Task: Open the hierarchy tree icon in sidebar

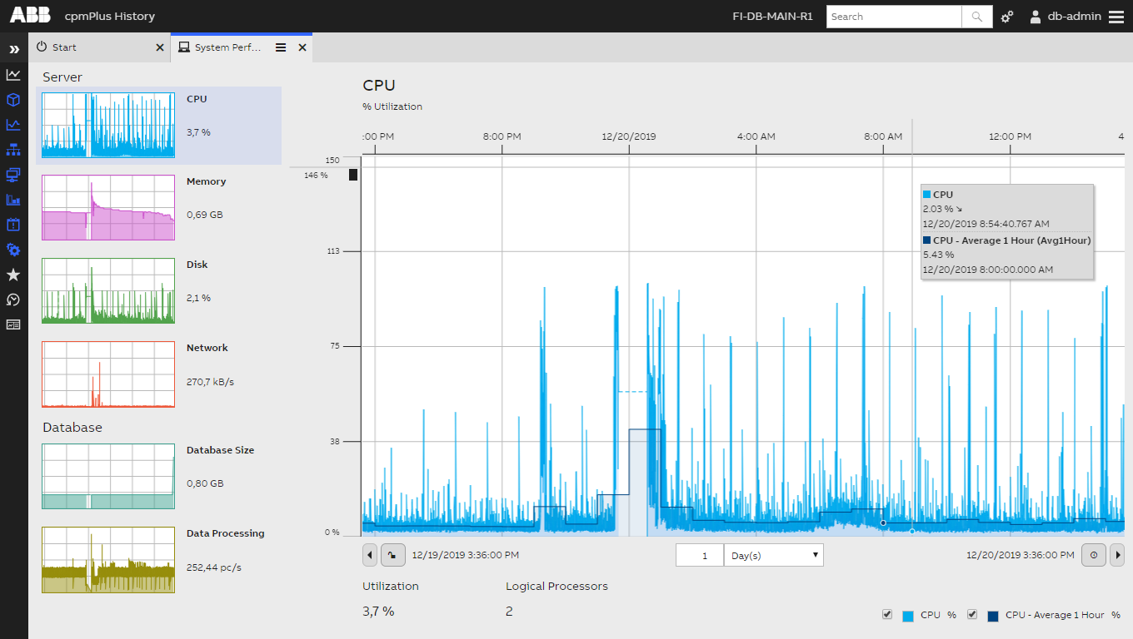Action: click(13, 150)
